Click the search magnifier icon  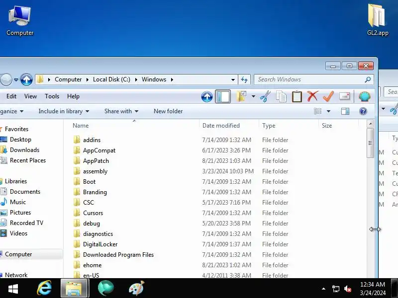pyautogui.click(x=368, y=79)
